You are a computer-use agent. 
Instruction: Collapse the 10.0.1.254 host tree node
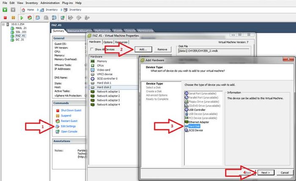pos(3,24)
